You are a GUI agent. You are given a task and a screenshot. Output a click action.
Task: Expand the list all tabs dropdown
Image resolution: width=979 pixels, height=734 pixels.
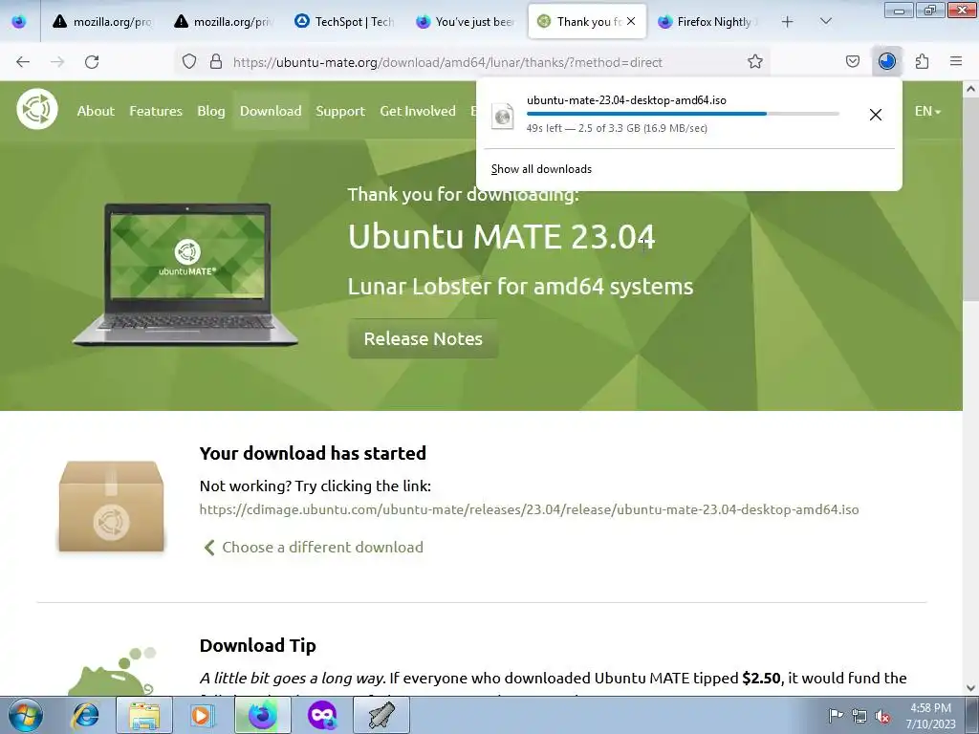tap(825, 22)
